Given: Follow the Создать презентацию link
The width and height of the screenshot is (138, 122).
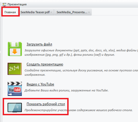Looking at the screenshot, I should point(45,64).
